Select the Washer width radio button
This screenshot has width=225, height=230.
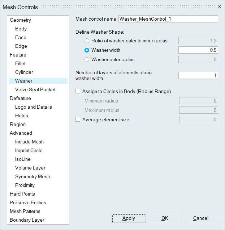click(87, 50)
